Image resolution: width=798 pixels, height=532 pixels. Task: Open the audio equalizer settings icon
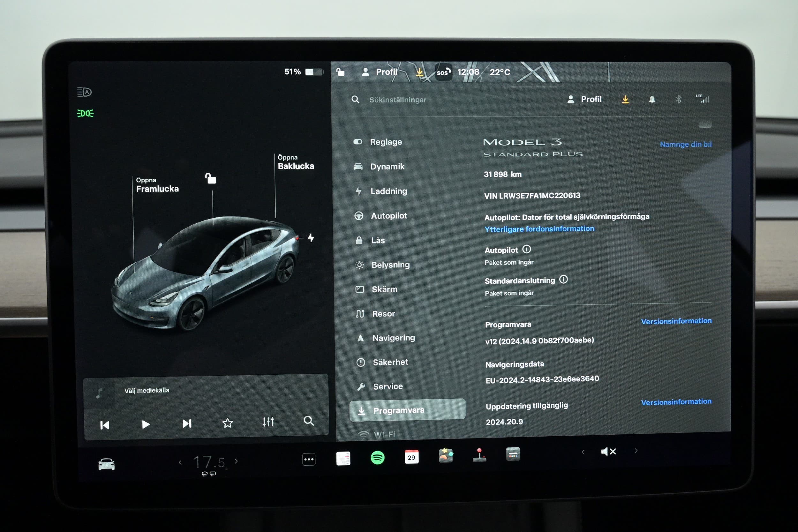click(x=268, y=422)
